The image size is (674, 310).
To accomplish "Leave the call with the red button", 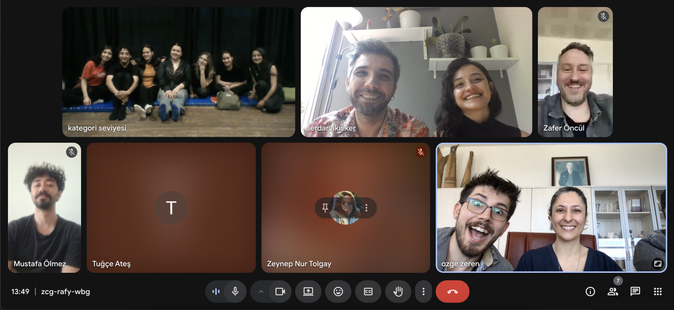I will click(x=452, y=291).
